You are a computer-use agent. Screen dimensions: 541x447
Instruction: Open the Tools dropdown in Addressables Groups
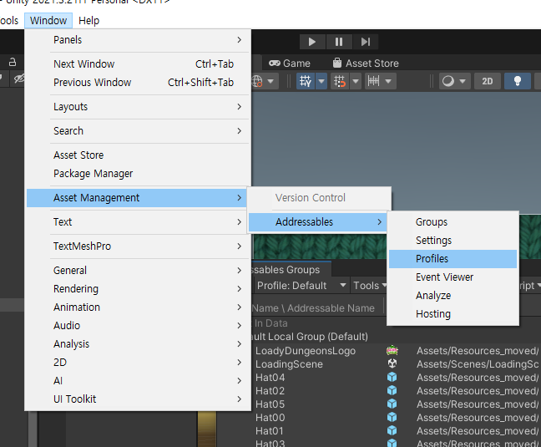pyautogui.click(x=369, y=286)
